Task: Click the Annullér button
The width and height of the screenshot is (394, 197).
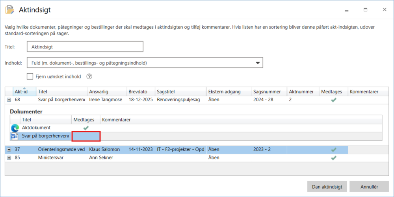Action: coord(369,186)
